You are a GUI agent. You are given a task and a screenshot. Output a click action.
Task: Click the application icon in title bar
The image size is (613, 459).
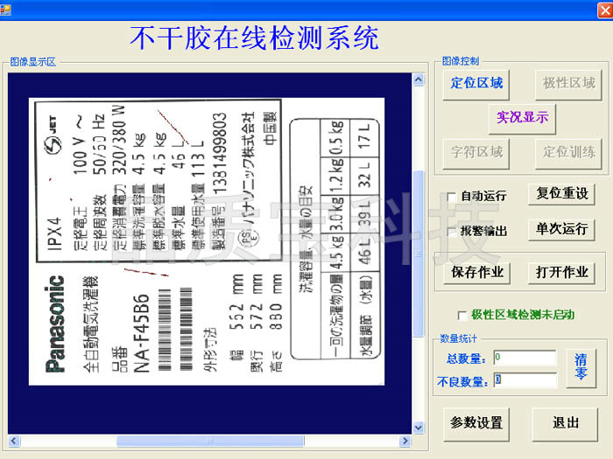point(5,10)
